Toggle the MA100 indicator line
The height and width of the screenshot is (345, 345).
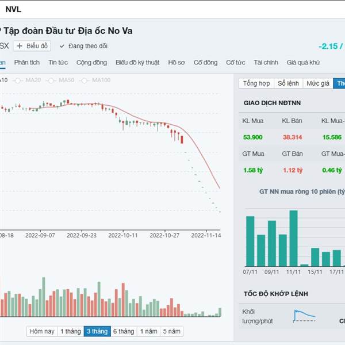[95, 80]
